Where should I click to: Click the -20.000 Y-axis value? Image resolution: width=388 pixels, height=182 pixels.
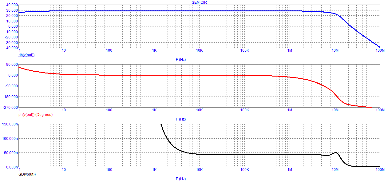[x=11, y=37]
